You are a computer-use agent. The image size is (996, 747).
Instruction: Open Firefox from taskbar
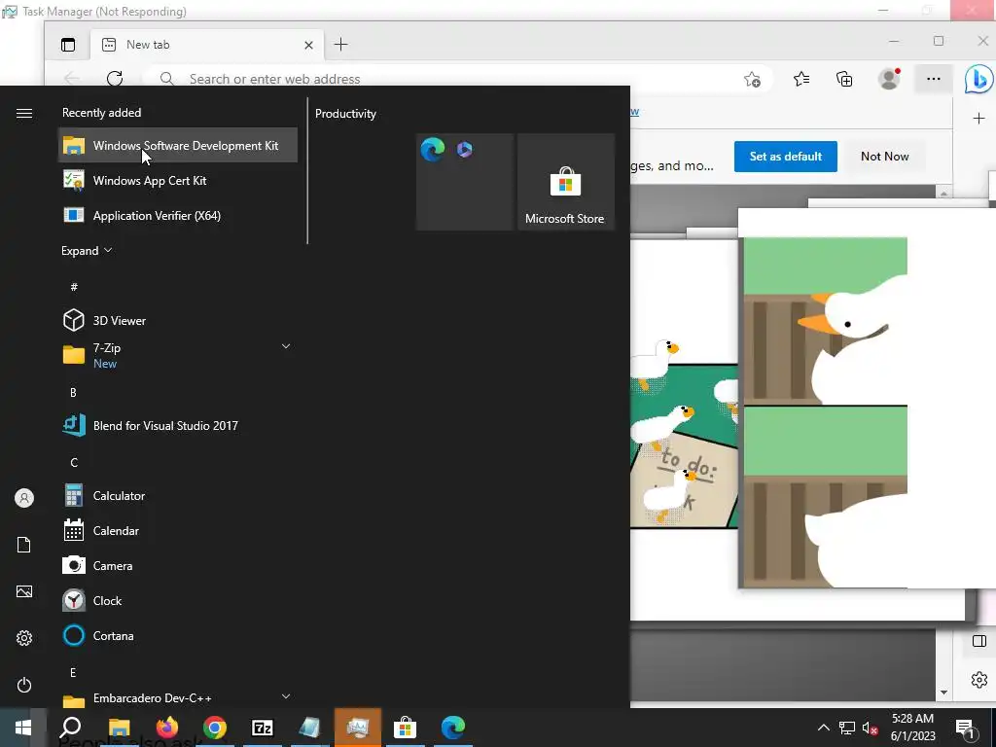(x=167, y=728)
